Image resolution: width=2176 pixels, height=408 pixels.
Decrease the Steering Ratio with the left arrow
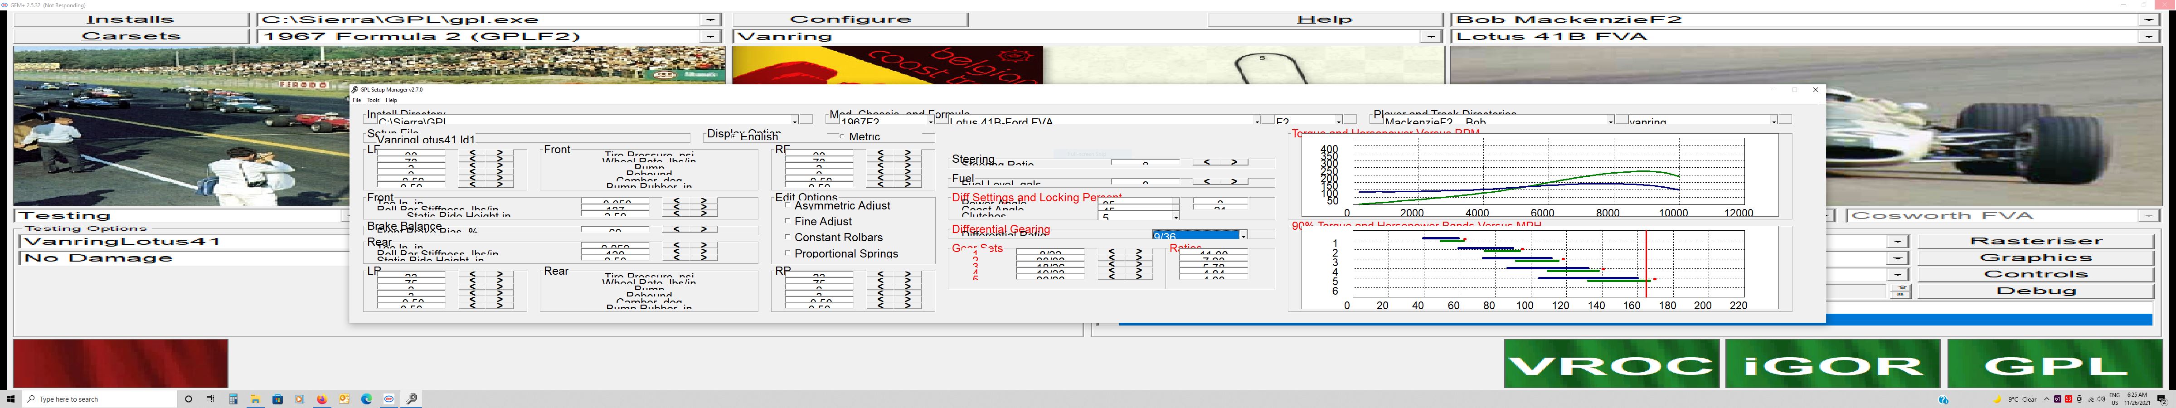coord(1207,161)
